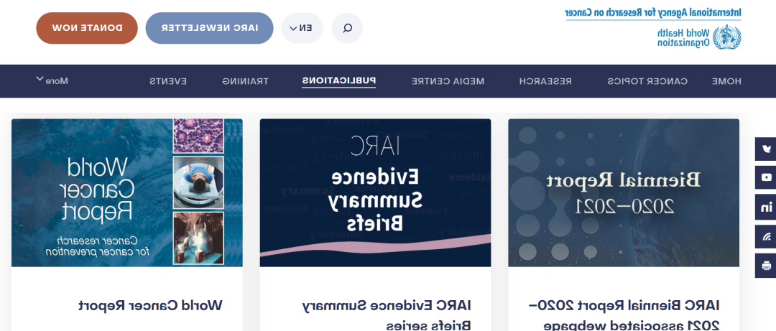Select Media Centre in navigation bar
The image size is (776, 331).
[448, 81]
